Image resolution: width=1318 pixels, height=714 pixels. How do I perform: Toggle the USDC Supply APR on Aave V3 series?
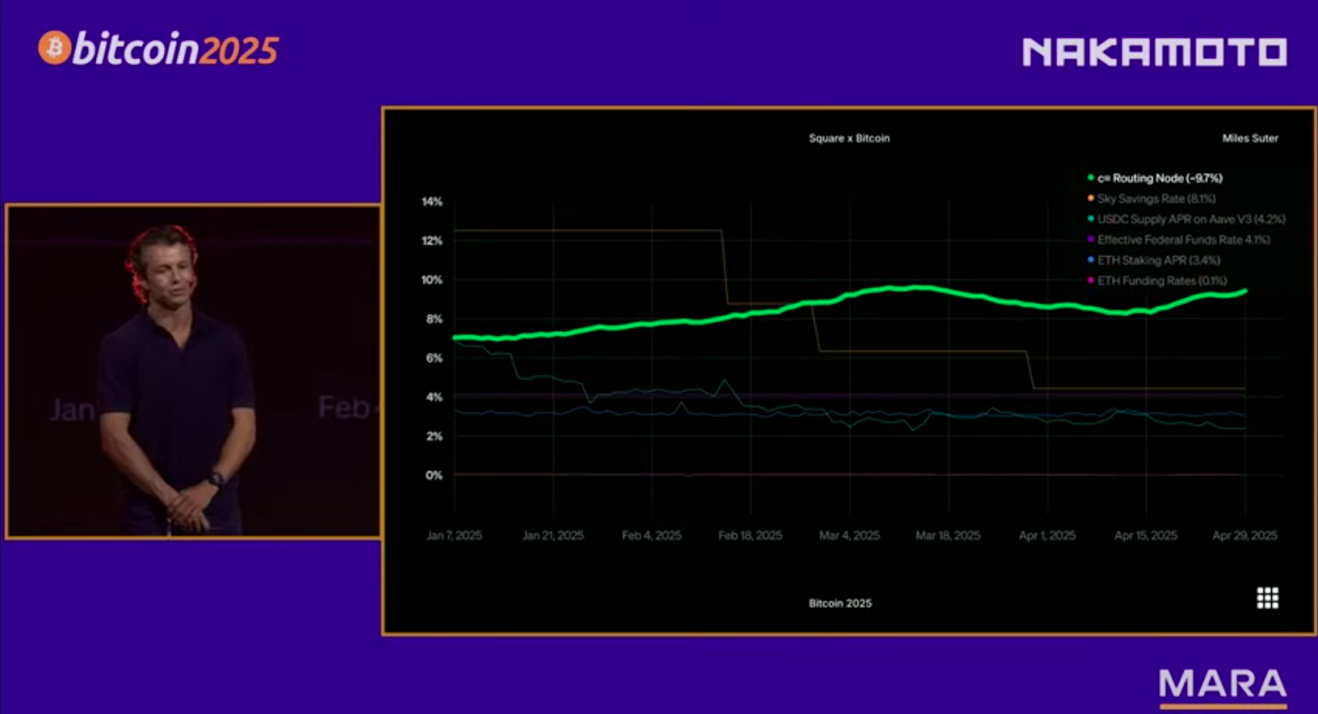coord(1190,219)
